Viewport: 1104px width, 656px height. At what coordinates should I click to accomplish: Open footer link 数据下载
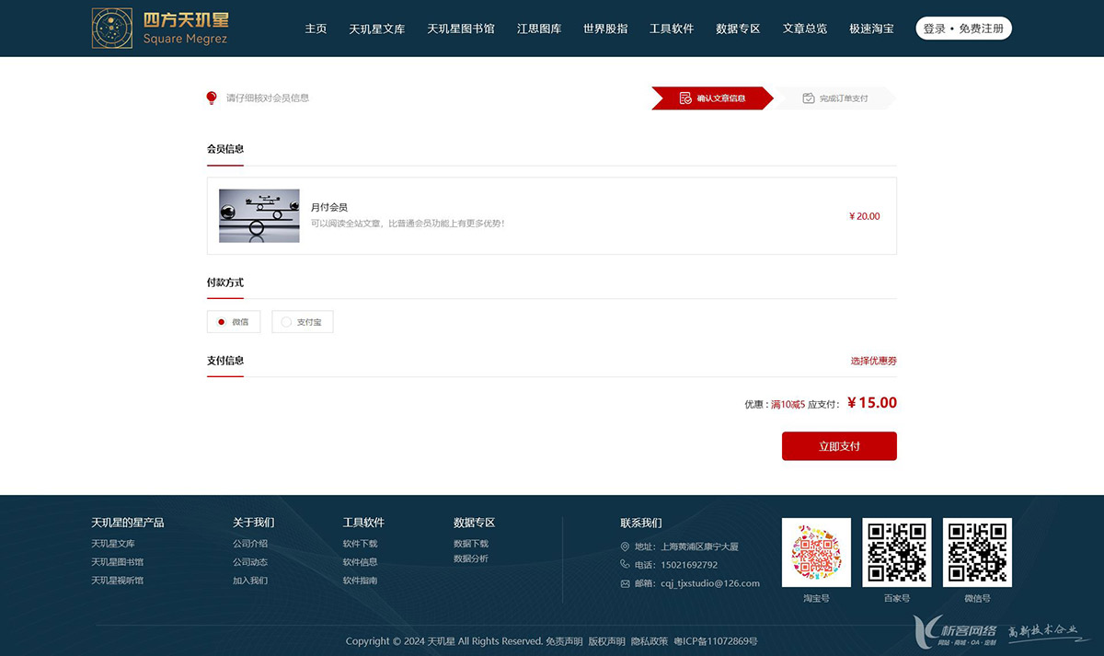click(471, 544)
